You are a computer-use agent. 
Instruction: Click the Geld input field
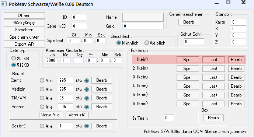(143, 26)
